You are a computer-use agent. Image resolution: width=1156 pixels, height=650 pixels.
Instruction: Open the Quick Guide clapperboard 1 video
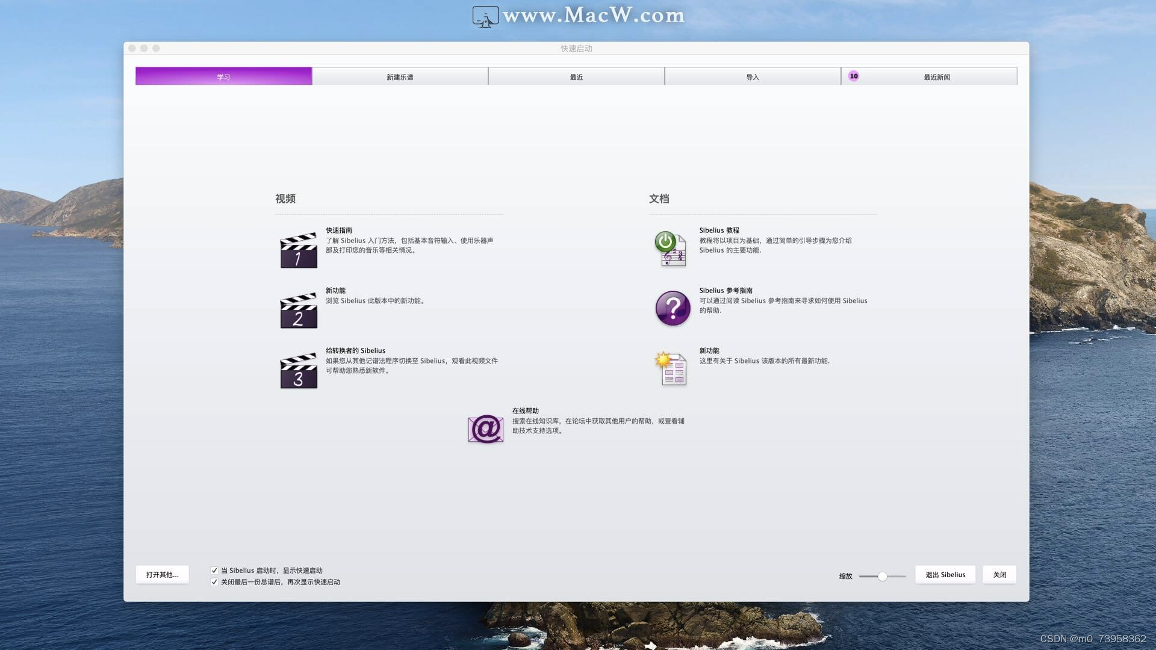pyautogui.click(x=298, y=250)
